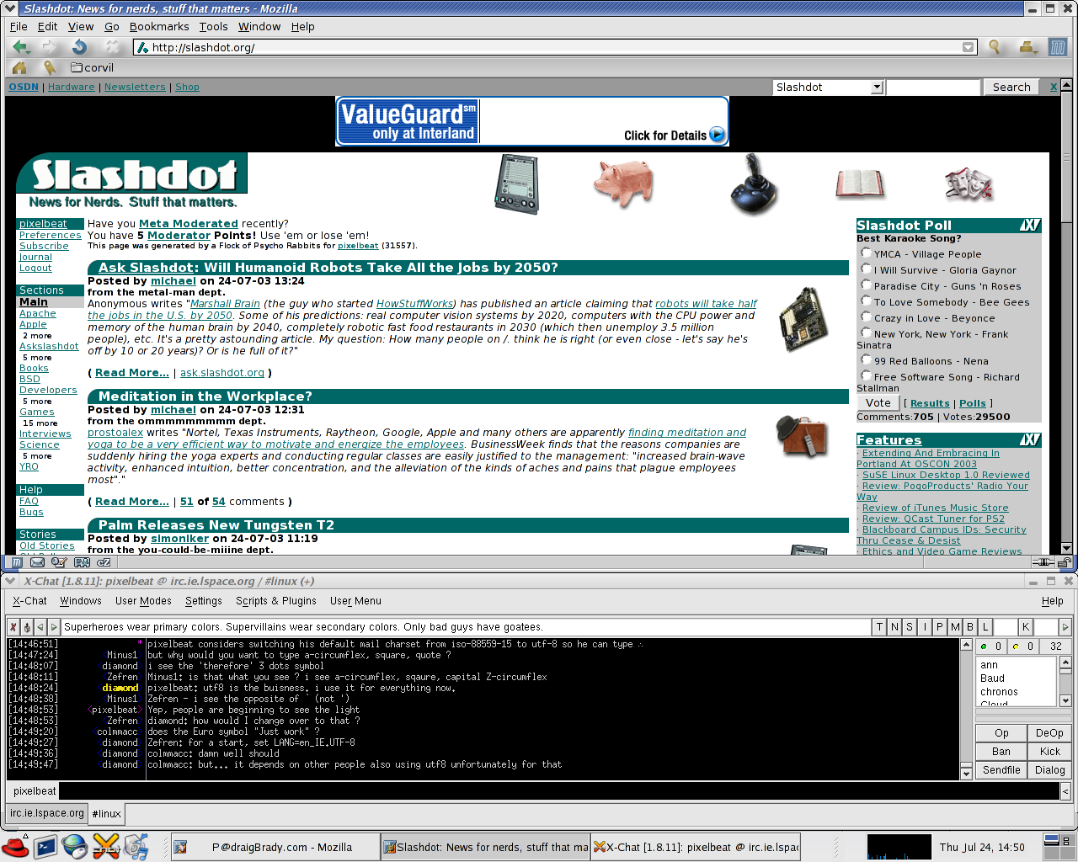Open the URL bar history dropdown arrow
This screenshot has width=1078, height=862.
969,47
